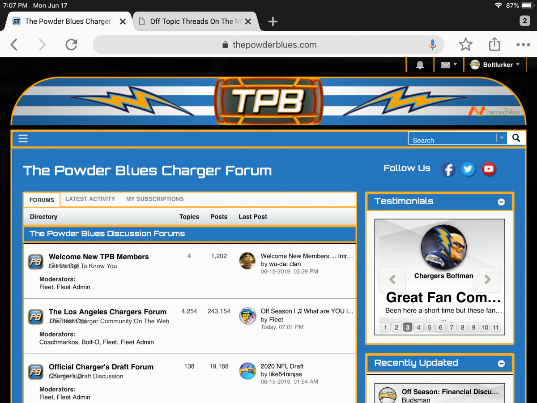The image size is (537, 403).
Task: Expand the search options dropdown arrow
Action: coord(502,138)
